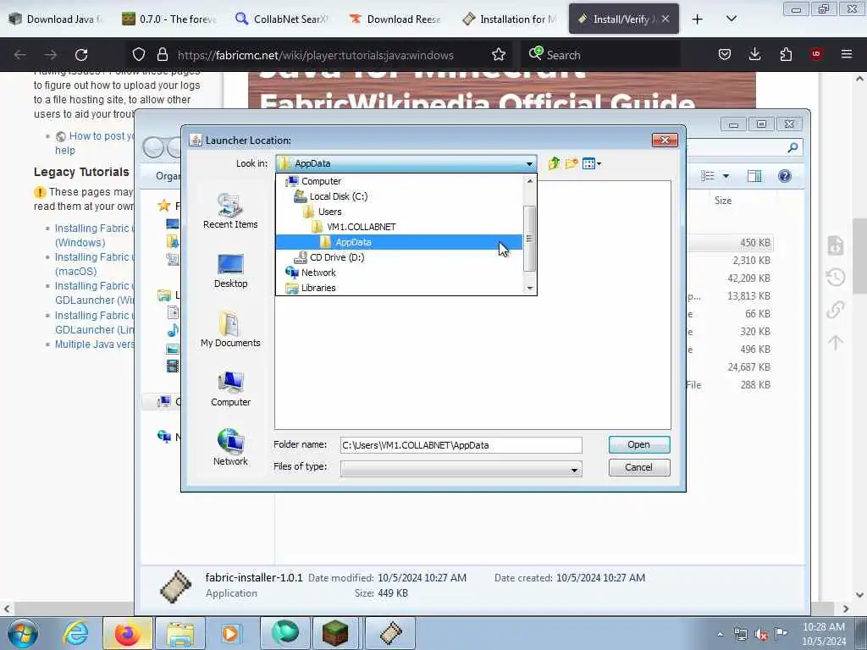Viewport: 867px width, 650px height.
Task: Switch to Installation for M tab
Action: click(509, 19)
